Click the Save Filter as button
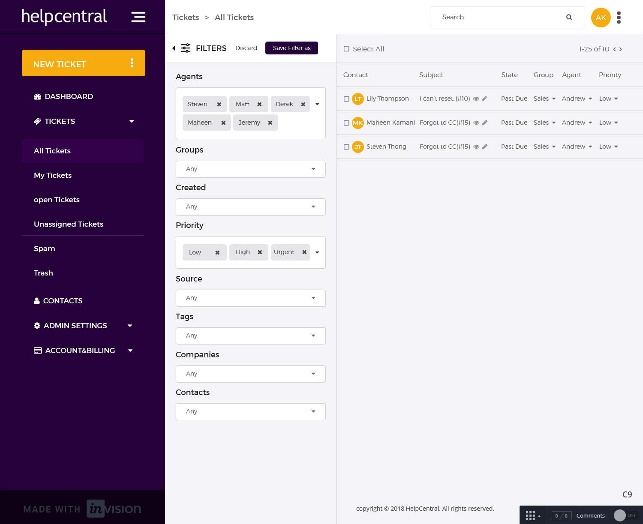Viewport: 643px width, 524px height. coord(291,48)
